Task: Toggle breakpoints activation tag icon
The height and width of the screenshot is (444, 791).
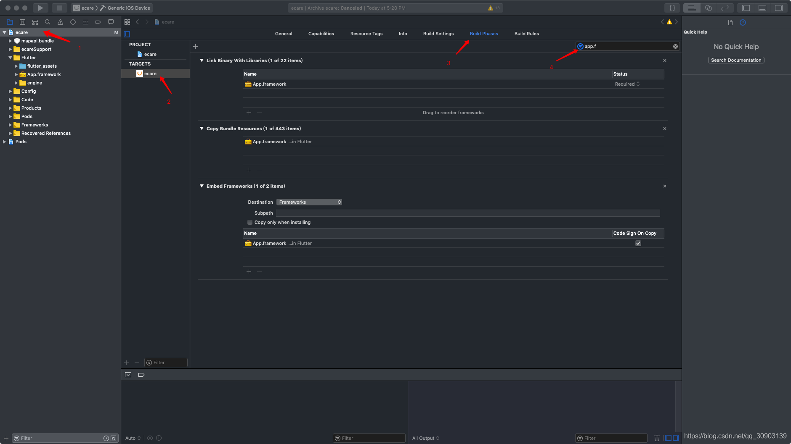Action: [141, 375]
